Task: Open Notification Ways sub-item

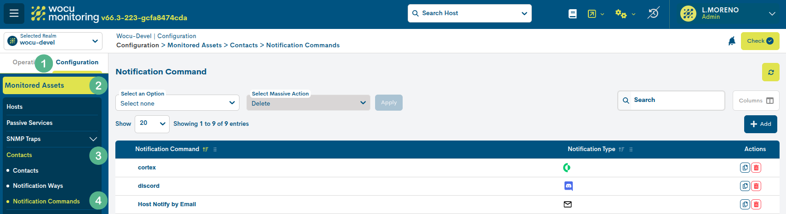Action: (x=38, y=186)
